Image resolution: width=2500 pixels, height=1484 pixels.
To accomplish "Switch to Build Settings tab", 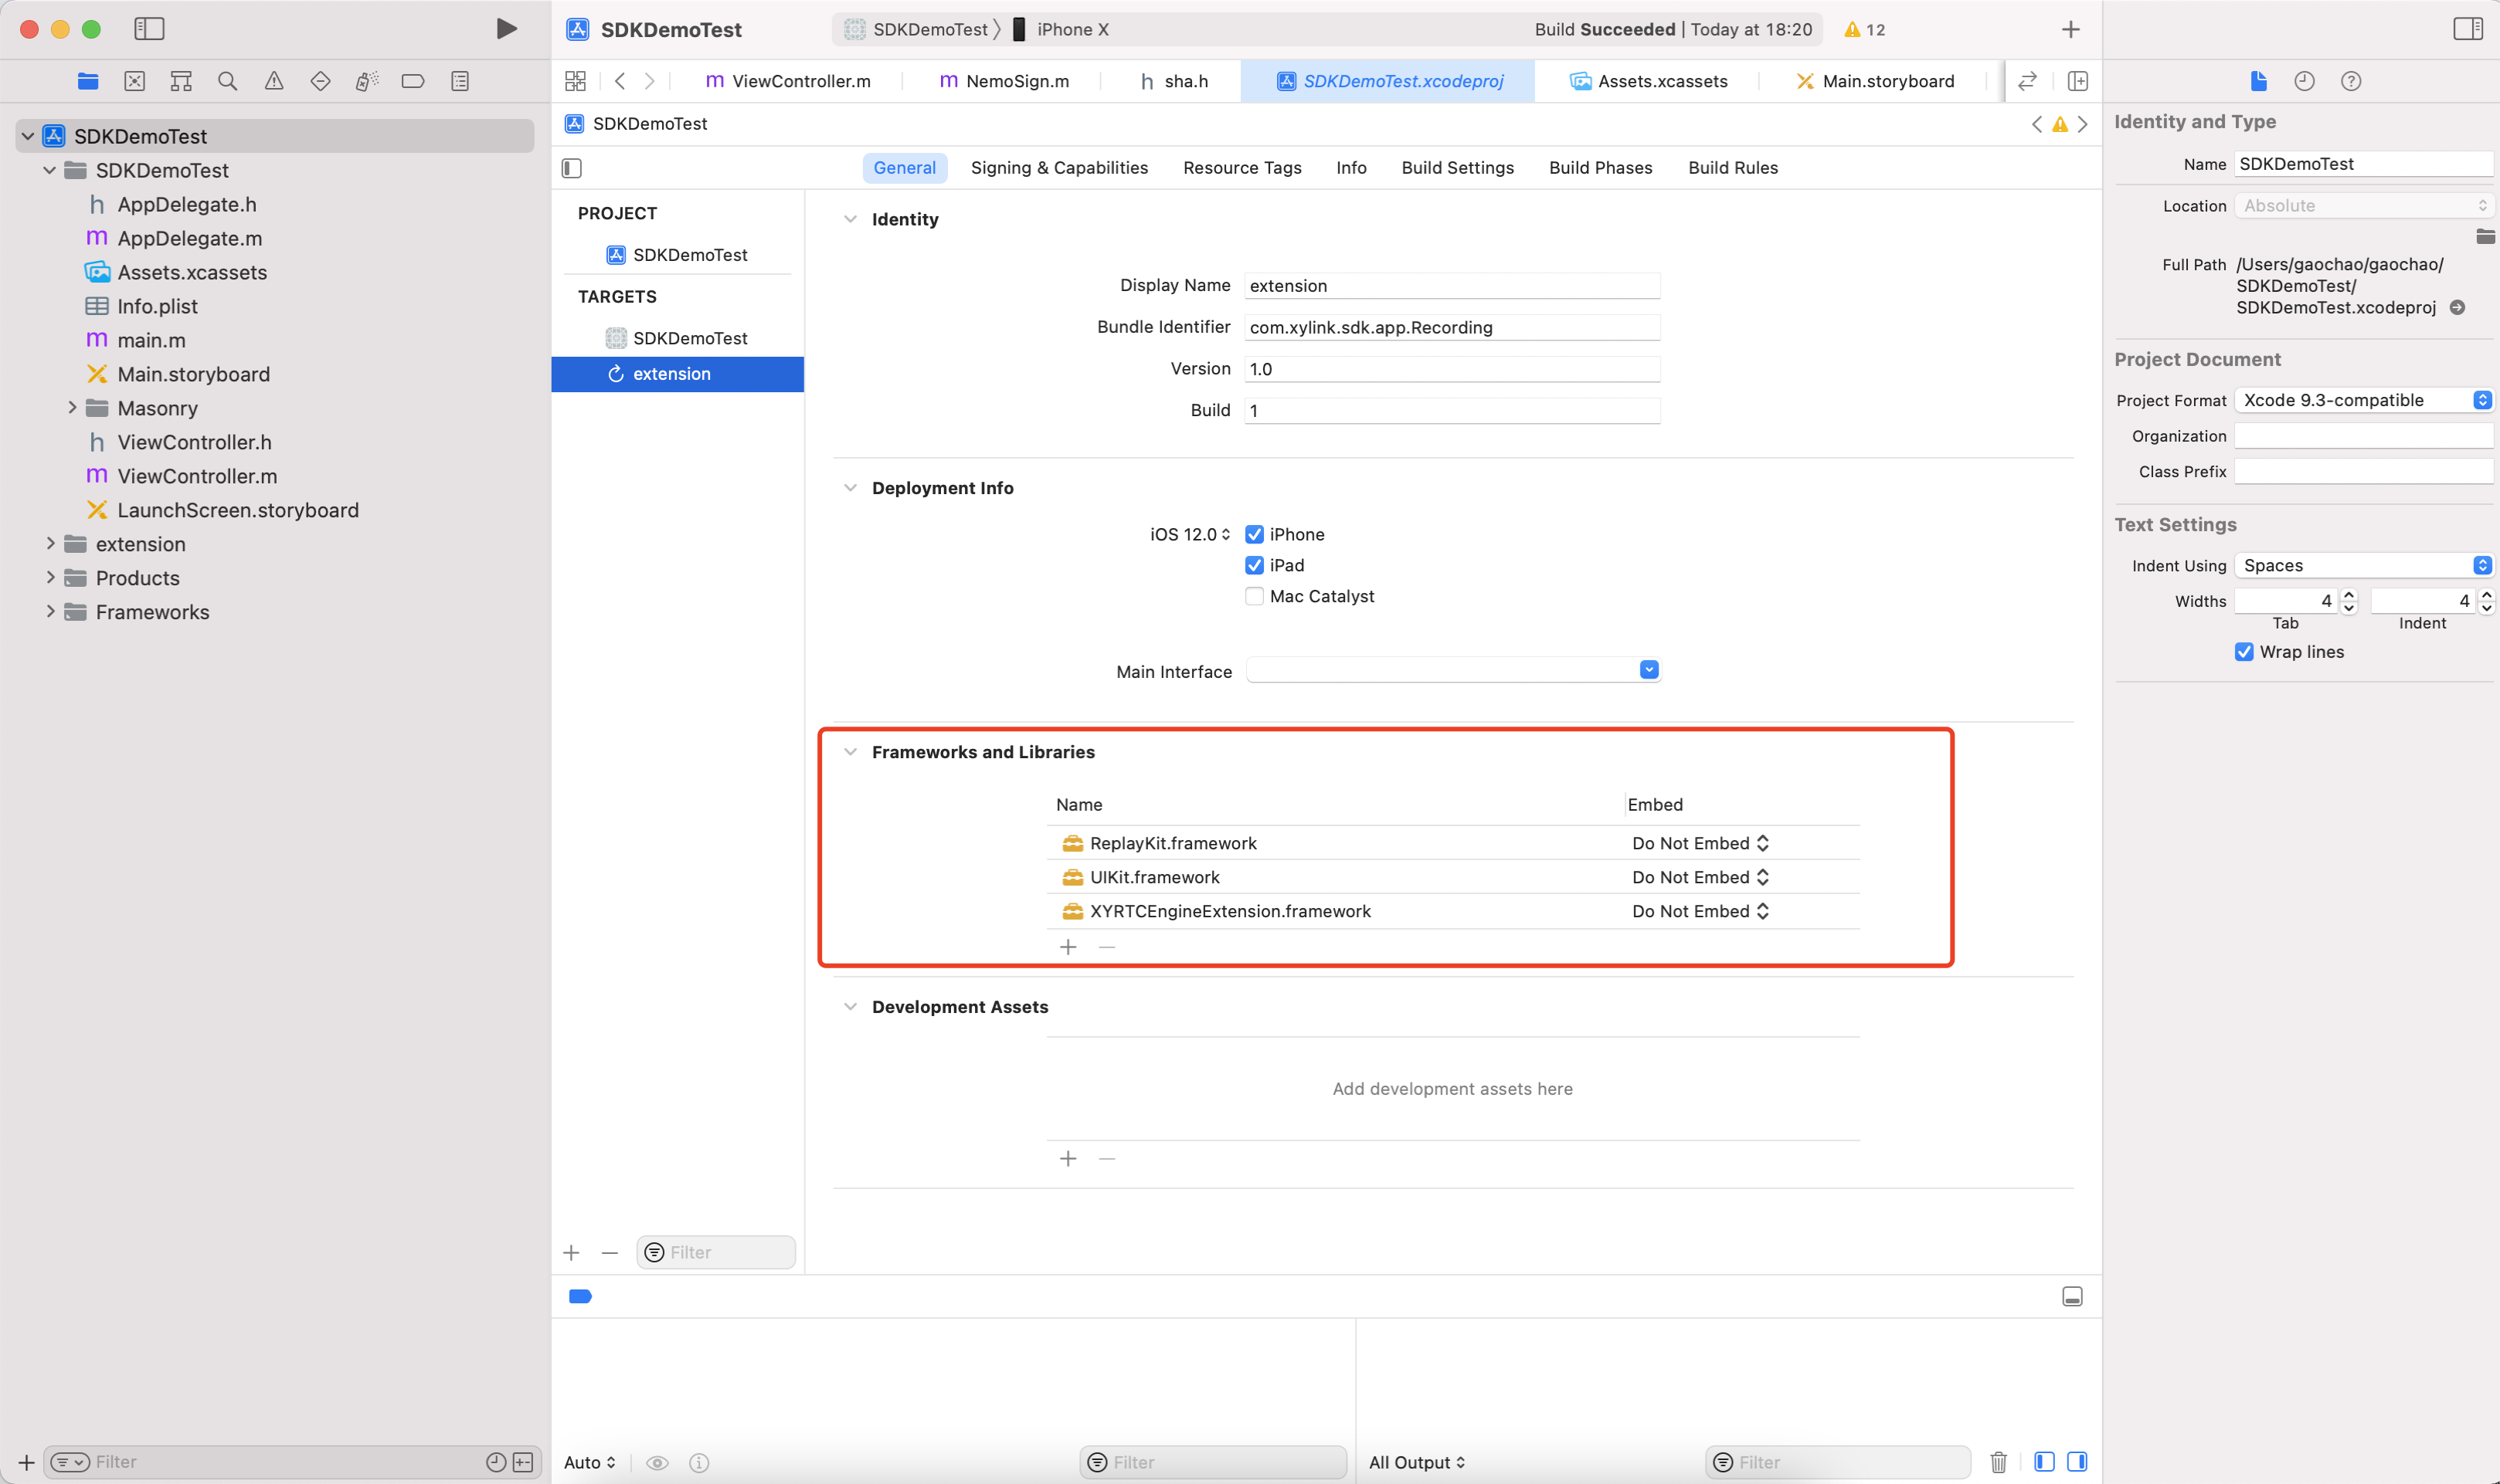I will 1456,168.
